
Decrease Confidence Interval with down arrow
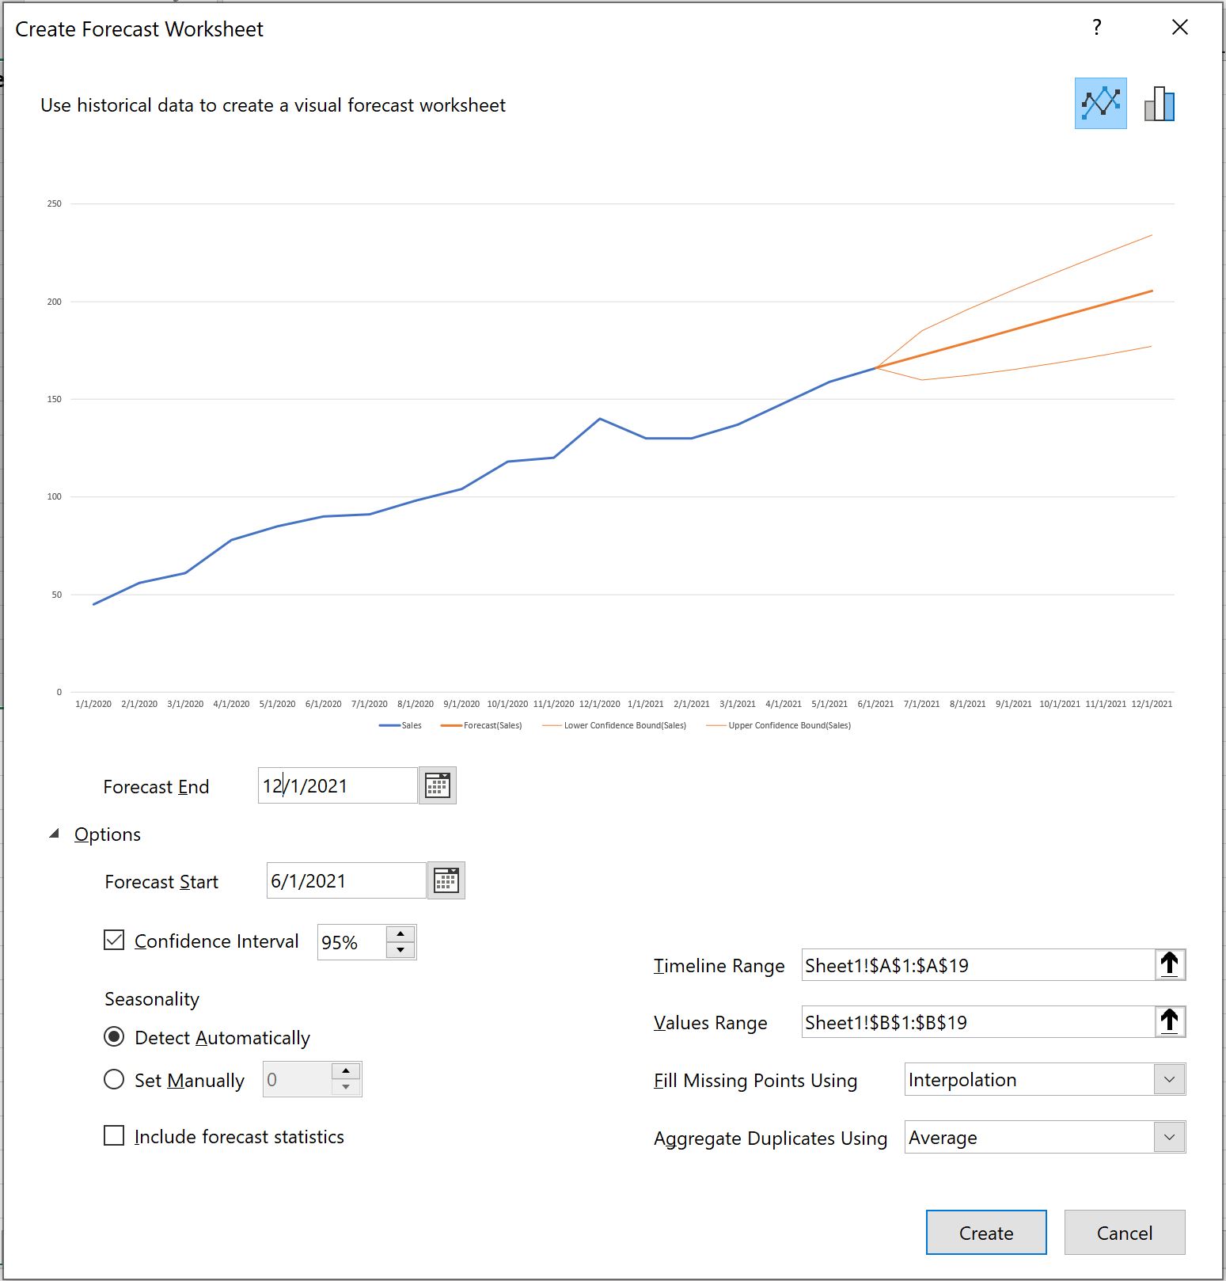coord(400,950)
